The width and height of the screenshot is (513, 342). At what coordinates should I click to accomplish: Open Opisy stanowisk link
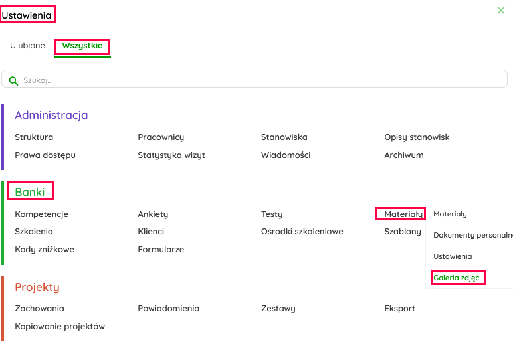(417, 137)
